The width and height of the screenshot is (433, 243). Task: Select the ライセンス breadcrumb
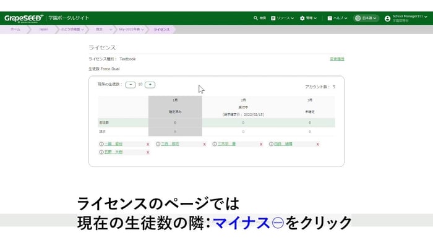pyautogui.click(x=161, y=29)
